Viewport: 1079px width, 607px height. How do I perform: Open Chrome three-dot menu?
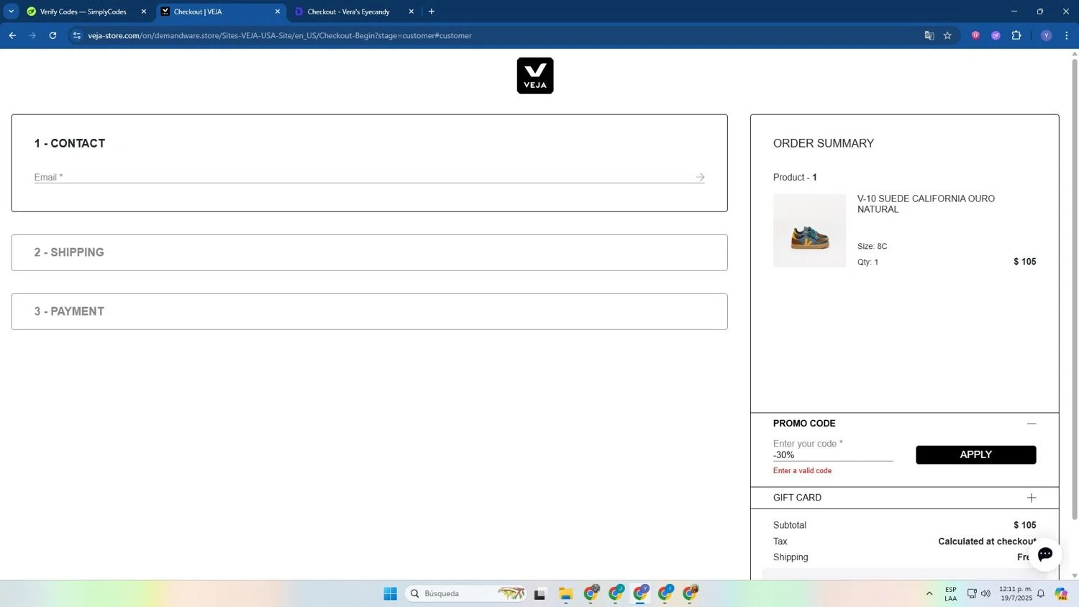(1066, 35)
